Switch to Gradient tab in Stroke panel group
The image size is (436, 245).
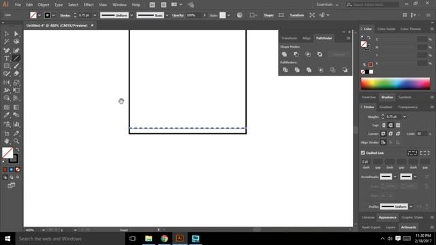(386, 108)
